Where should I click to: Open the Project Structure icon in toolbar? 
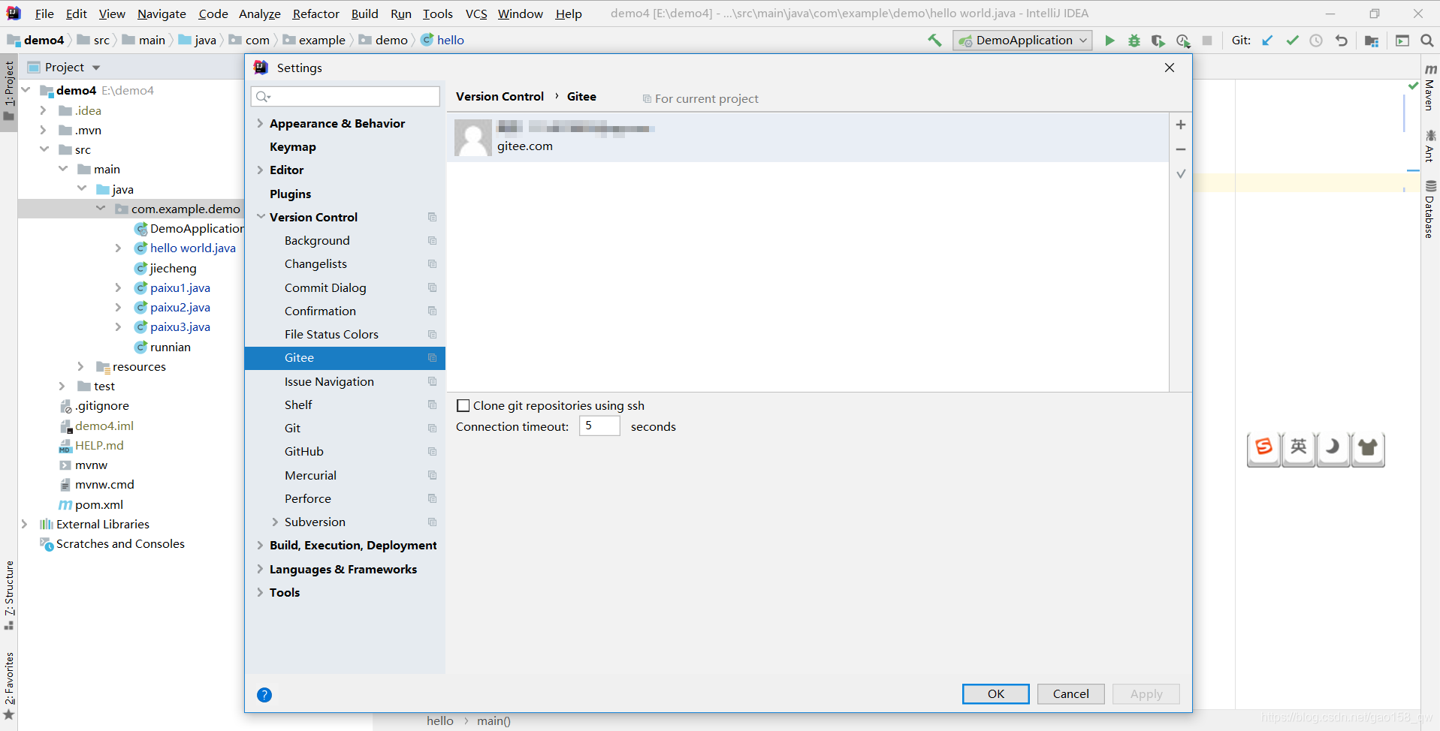click(x=1372, y=41)
